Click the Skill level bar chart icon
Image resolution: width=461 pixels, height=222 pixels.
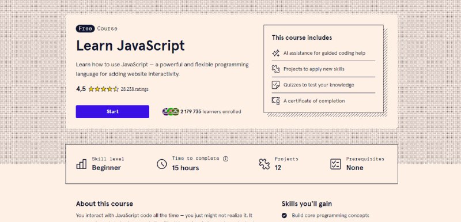(81, 164)
